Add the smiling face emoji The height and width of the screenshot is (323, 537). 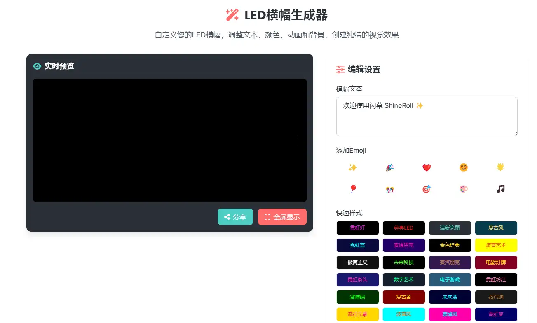[464, 167]
